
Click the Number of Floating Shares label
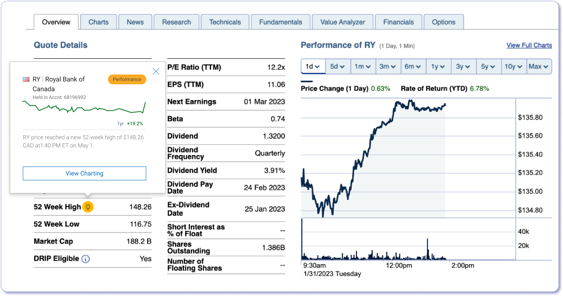point(195,265)
